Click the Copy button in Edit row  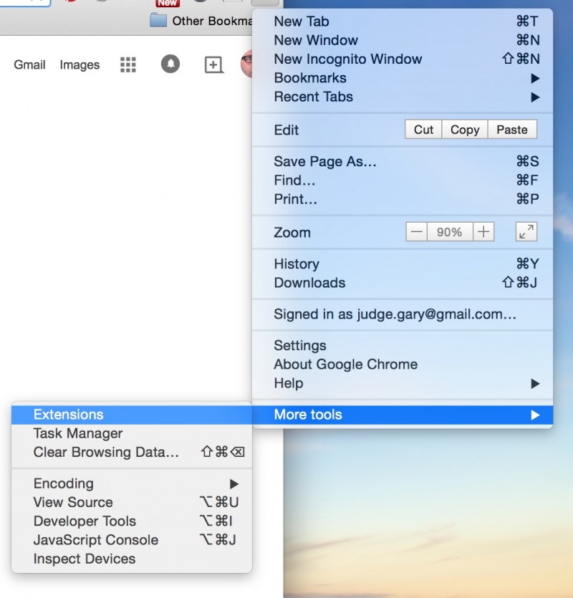pos(465,130)
